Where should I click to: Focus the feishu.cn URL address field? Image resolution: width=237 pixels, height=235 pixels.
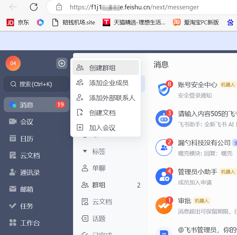pyautogui.click(x=134, y=7)
